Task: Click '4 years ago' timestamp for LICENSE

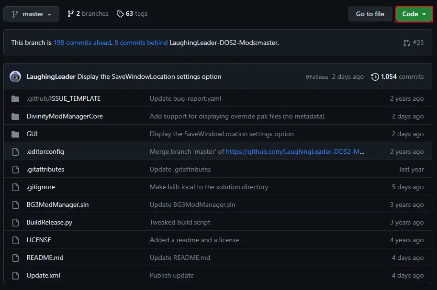Action: pos(407,240)
